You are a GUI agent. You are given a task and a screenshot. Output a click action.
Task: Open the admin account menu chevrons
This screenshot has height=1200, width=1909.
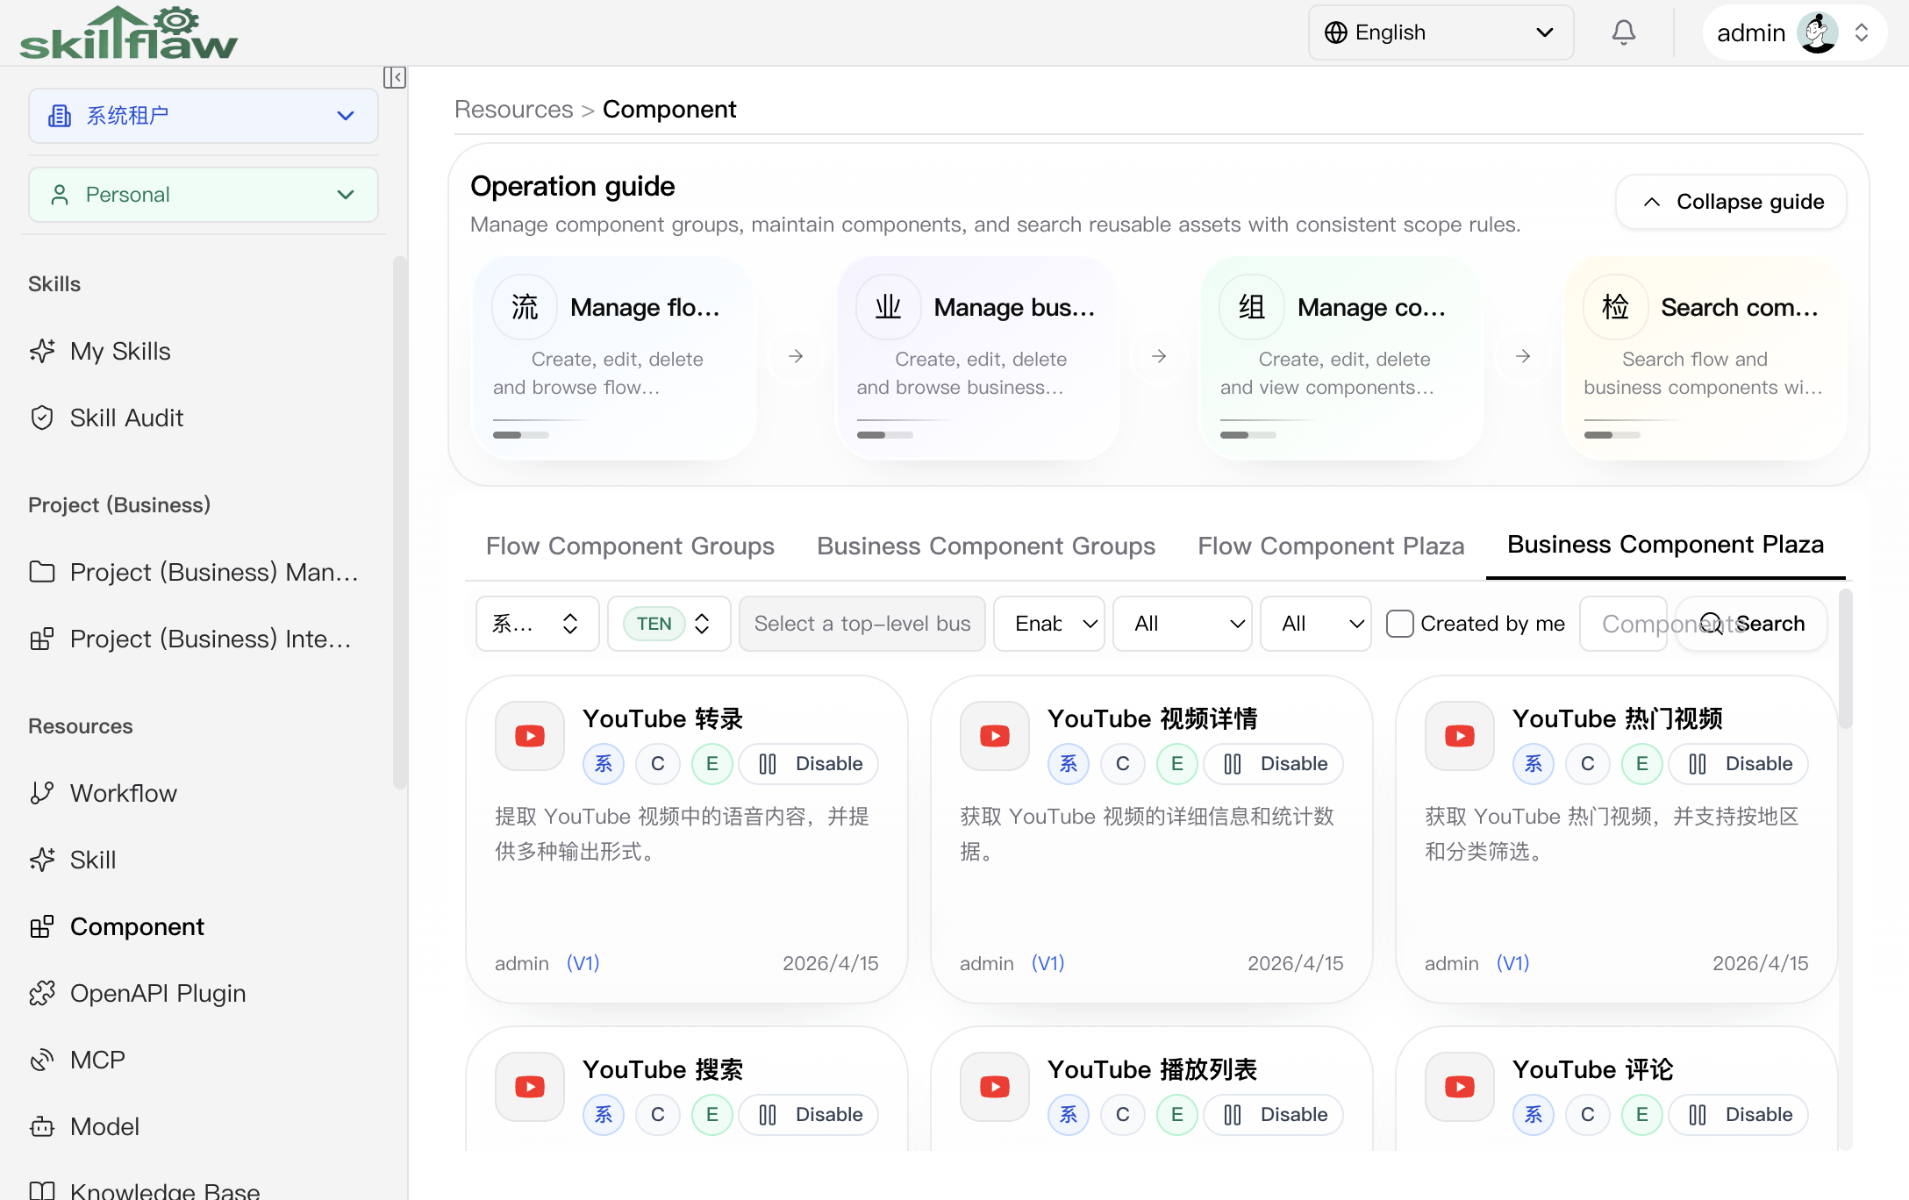tap(1862, 32)
